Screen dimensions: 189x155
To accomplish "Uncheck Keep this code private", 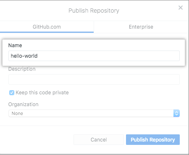I will [12, 93].
